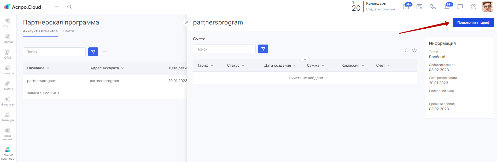The image size is (497, 162).
Task: Click the Поиск field in accounts list
Action: (x=54, y=52)
